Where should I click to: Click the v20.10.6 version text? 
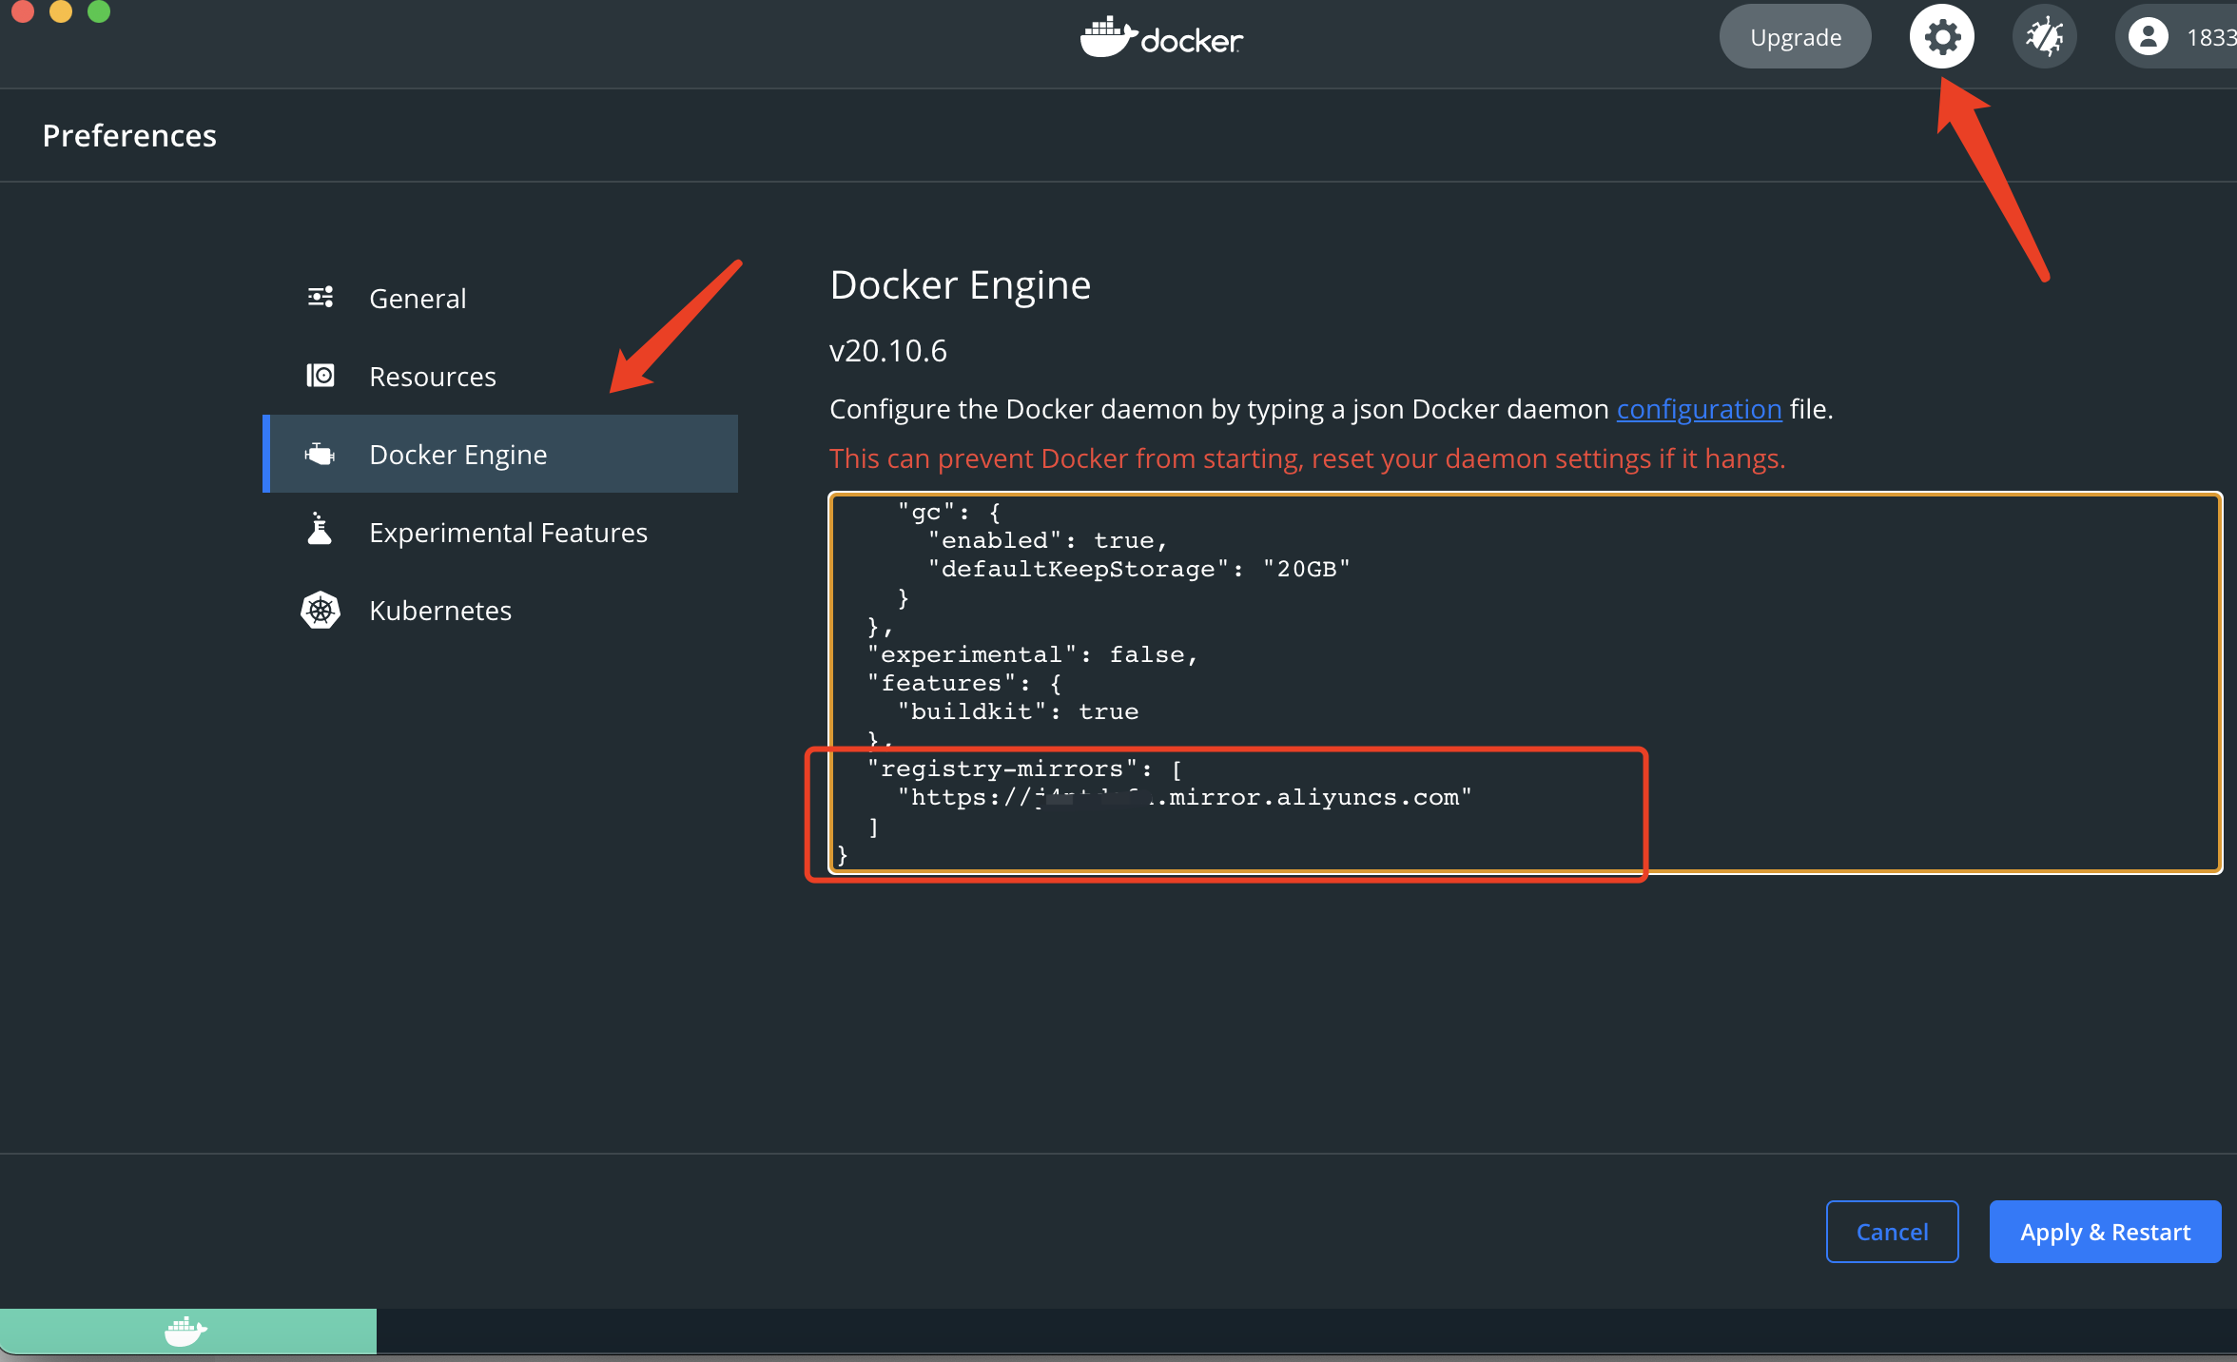point(887,351)
